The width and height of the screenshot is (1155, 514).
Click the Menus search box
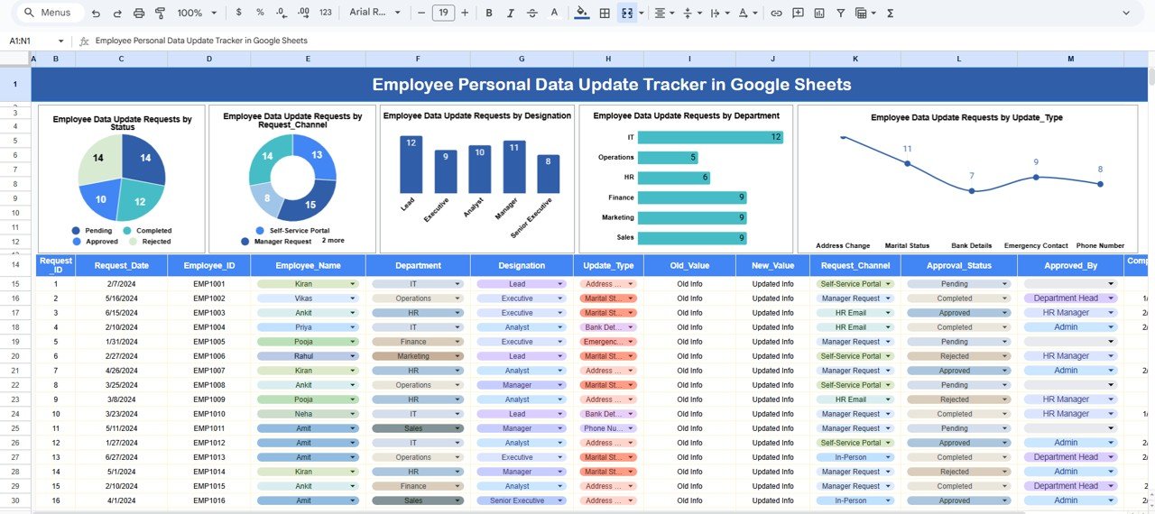pos(51,14)
